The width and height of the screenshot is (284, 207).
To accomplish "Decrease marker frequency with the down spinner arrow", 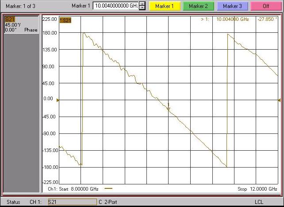I will coord(142,8).
